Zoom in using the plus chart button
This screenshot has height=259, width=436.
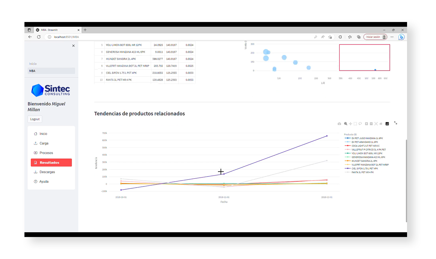(366, 124)
